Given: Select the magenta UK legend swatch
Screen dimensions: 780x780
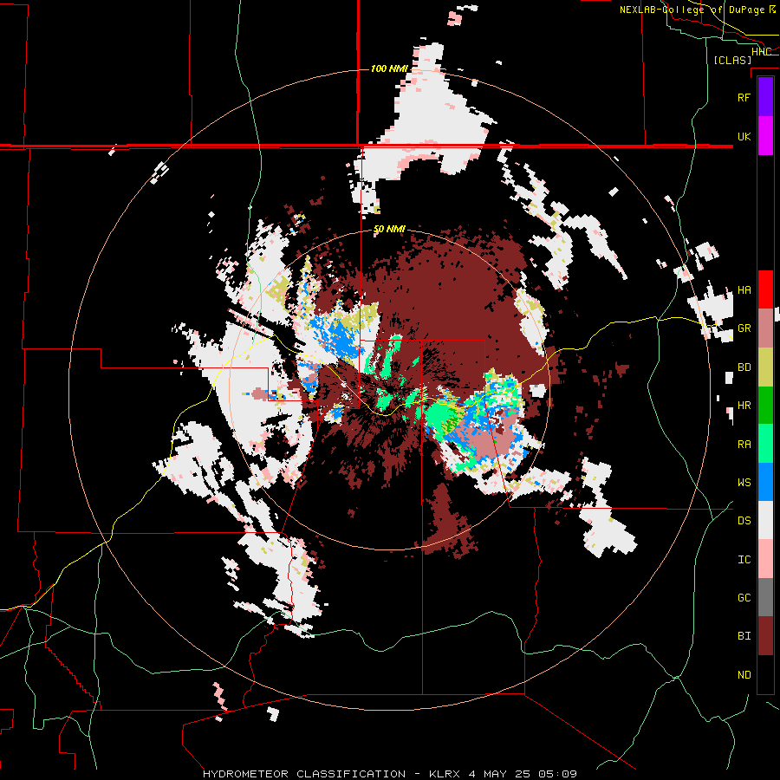Looking at the screenshot, I should (765, 136).
